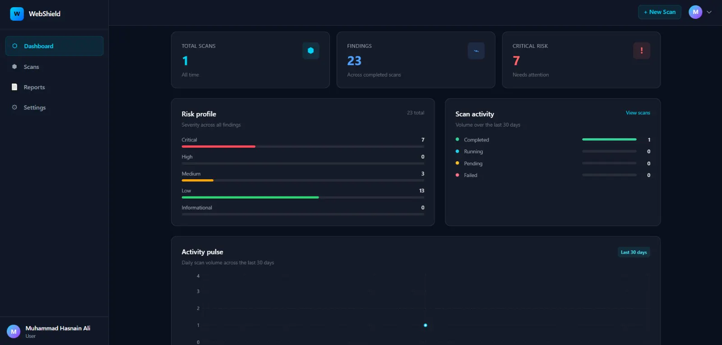Click the Total Scans value 1

click(185, 61)
